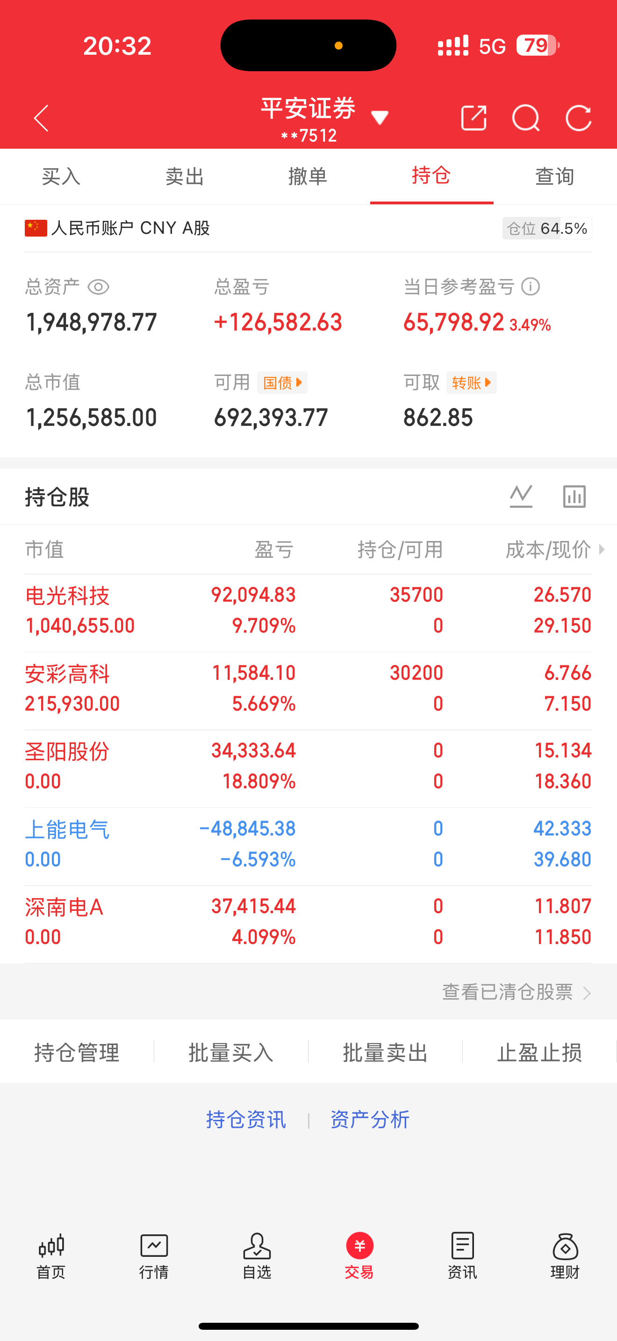Open the search magnifier icon
The height and width of the screenshot is (1341, 617).
tap(525, 118)
